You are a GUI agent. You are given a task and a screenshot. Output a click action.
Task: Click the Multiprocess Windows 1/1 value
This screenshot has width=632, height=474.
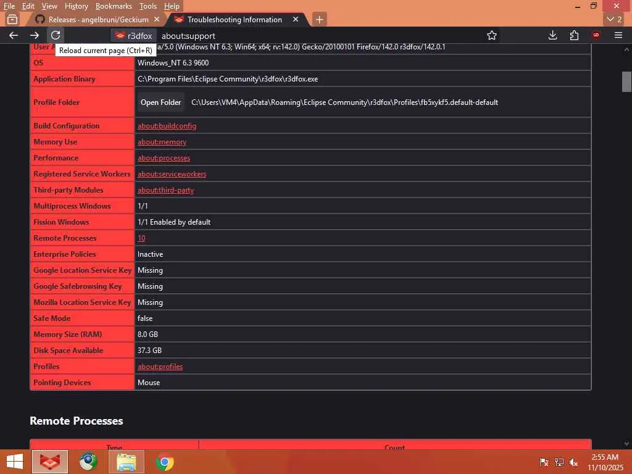click(x=143, y=206)
